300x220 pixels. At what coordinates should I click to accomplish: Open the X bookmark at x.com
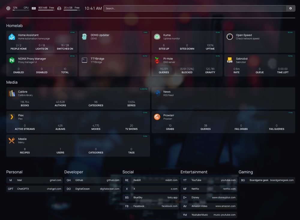click(x=151, y=189)
